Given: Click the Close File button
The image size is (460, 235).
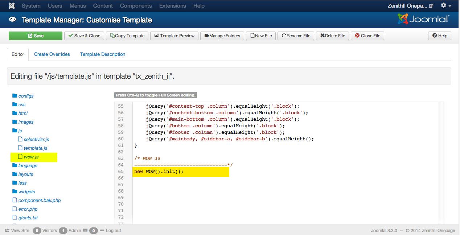Looking at the screenshot, I should coord(367,36).
